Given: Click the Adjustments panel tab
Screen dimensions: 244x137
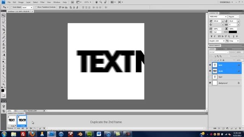Looking at the screenshot, I should [215, 46].
